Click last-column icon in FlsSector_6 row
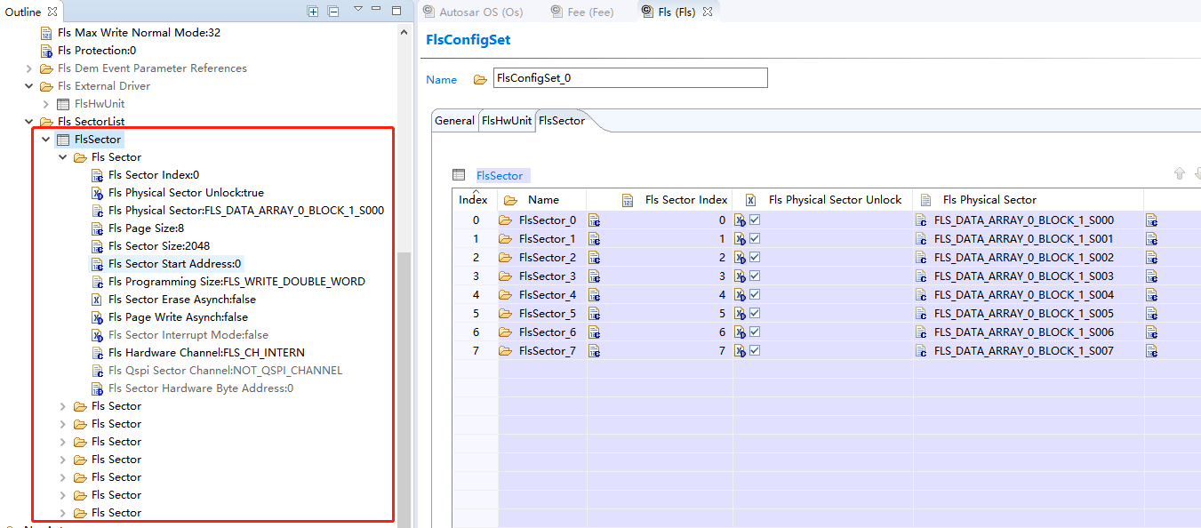 1152,332
